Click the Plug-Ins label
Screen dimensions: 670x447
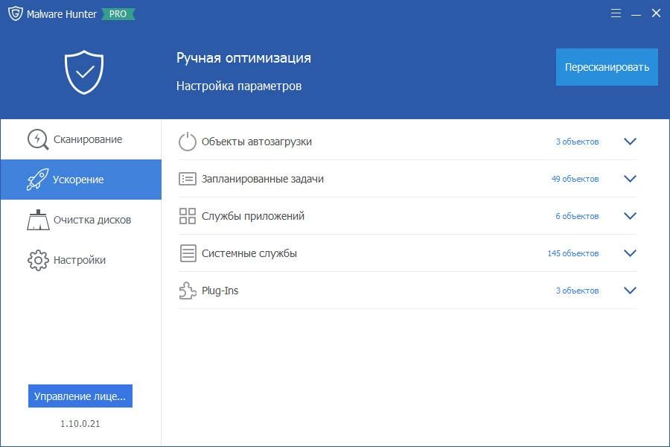220,291
